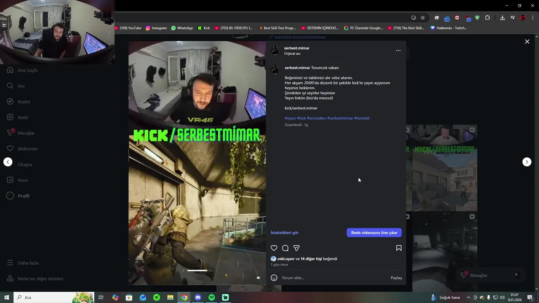Open comments via speech bubble icon
This screenshot has width=539, height=303.
pos(285,248)
